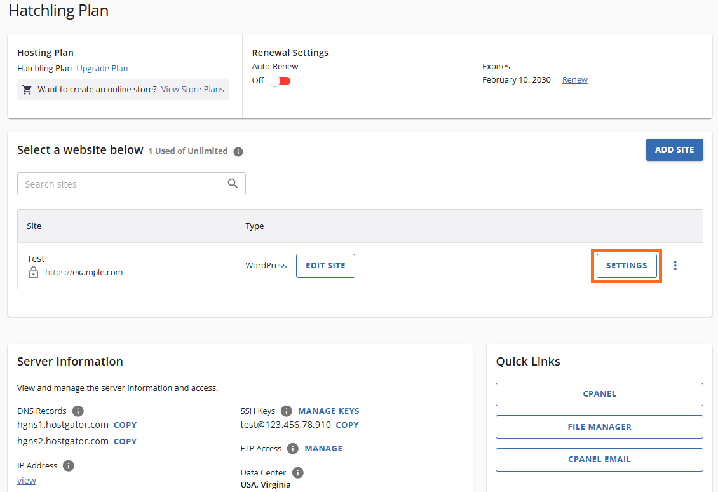Copy the test@123.456.78.910 SSH address

(348, 425)
